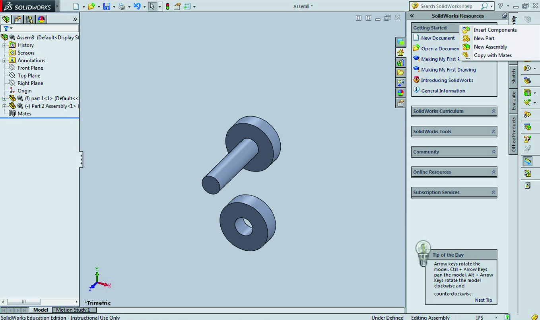Image resolution: width=540 pixels, height=320 pixels.
Task: Open the Custom Properties tab in the task pane
Action: [x=400, y=103]
